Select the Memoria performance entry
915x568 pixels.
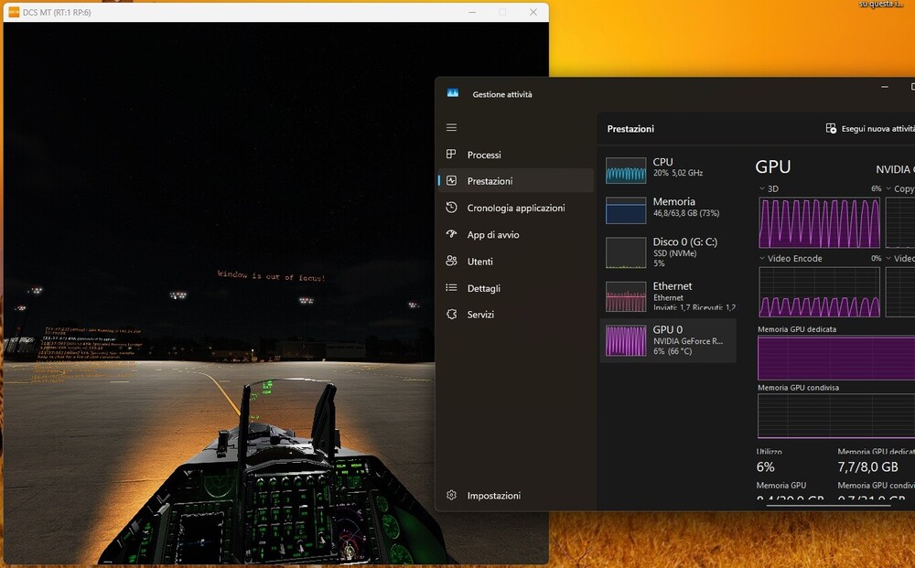click(668, 210)
